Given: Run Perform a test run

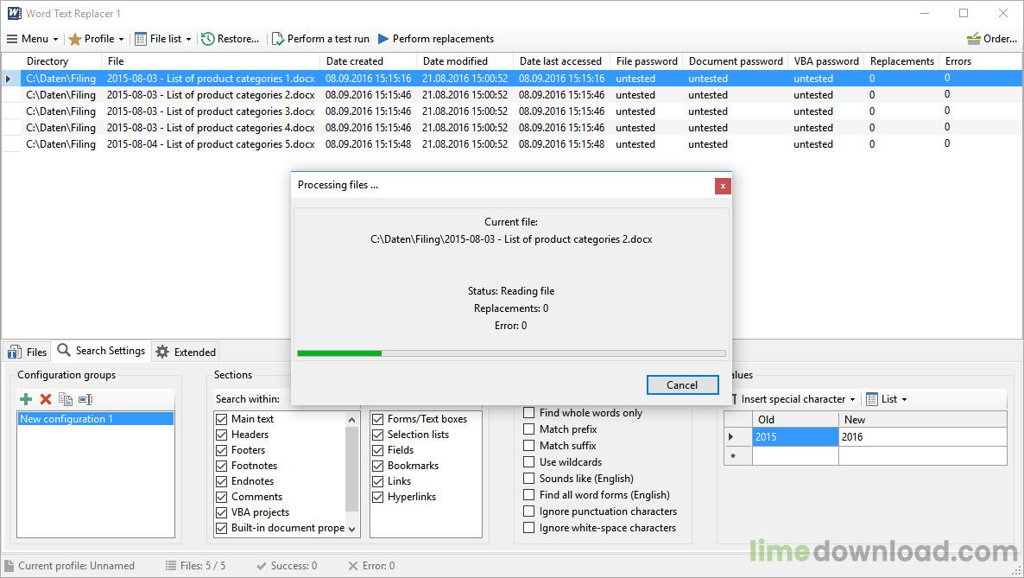Looking at the screenshot, I should (320, 39).
